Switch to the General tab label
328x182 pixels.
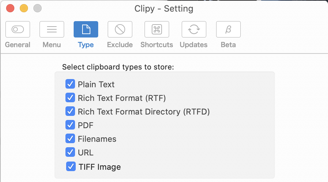click(18, 45)
